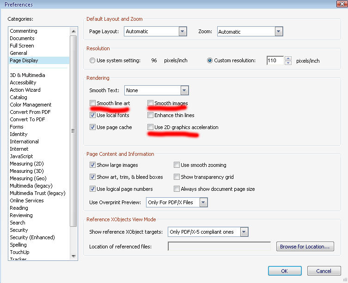Image resolution: width=348 pixels, height=283 pixels.
Task: Select Reading category
Action: pos(19,208)
